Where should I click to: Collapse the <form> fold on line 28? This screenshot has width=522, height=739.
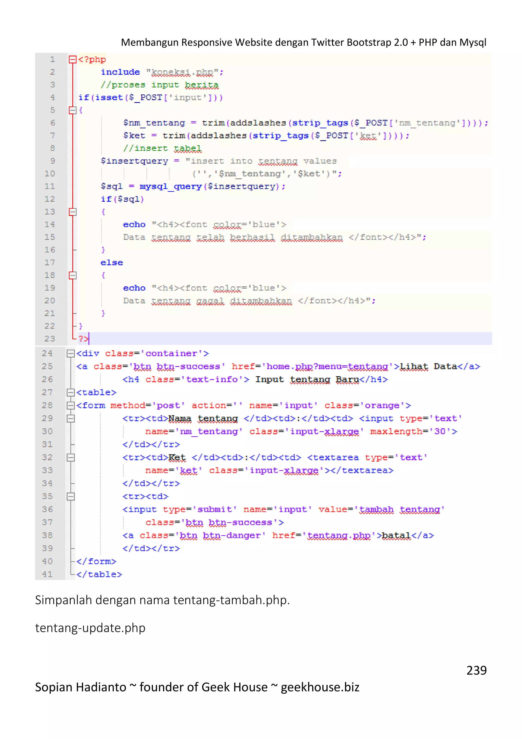point(71,405)
